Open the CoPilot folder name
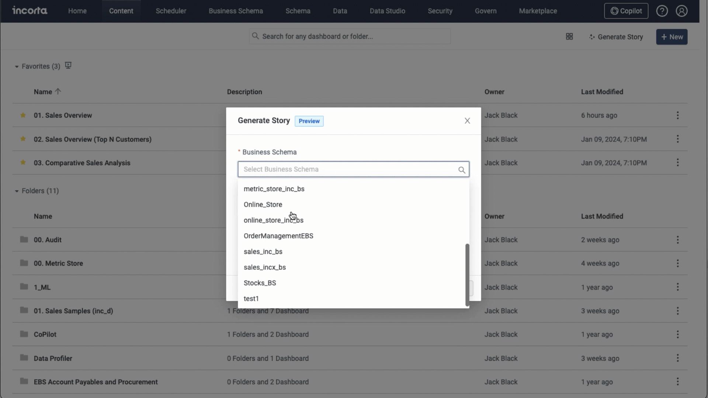 click(x=45, y=335)
